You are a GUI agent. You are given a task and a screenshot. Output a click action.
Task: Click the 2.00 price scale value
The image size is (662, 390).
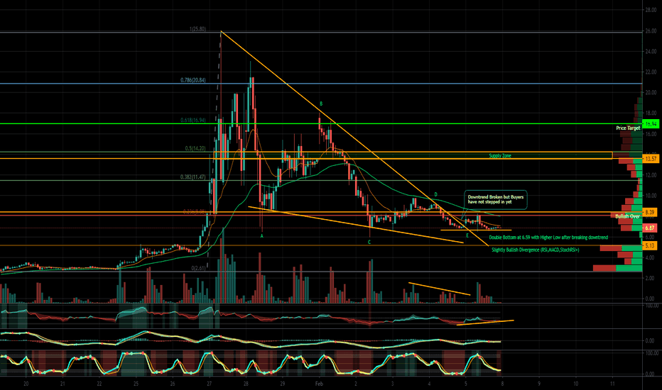(x=650, y=278)
